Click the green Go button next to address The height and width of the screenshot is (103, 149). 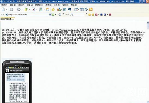[53, 14]
